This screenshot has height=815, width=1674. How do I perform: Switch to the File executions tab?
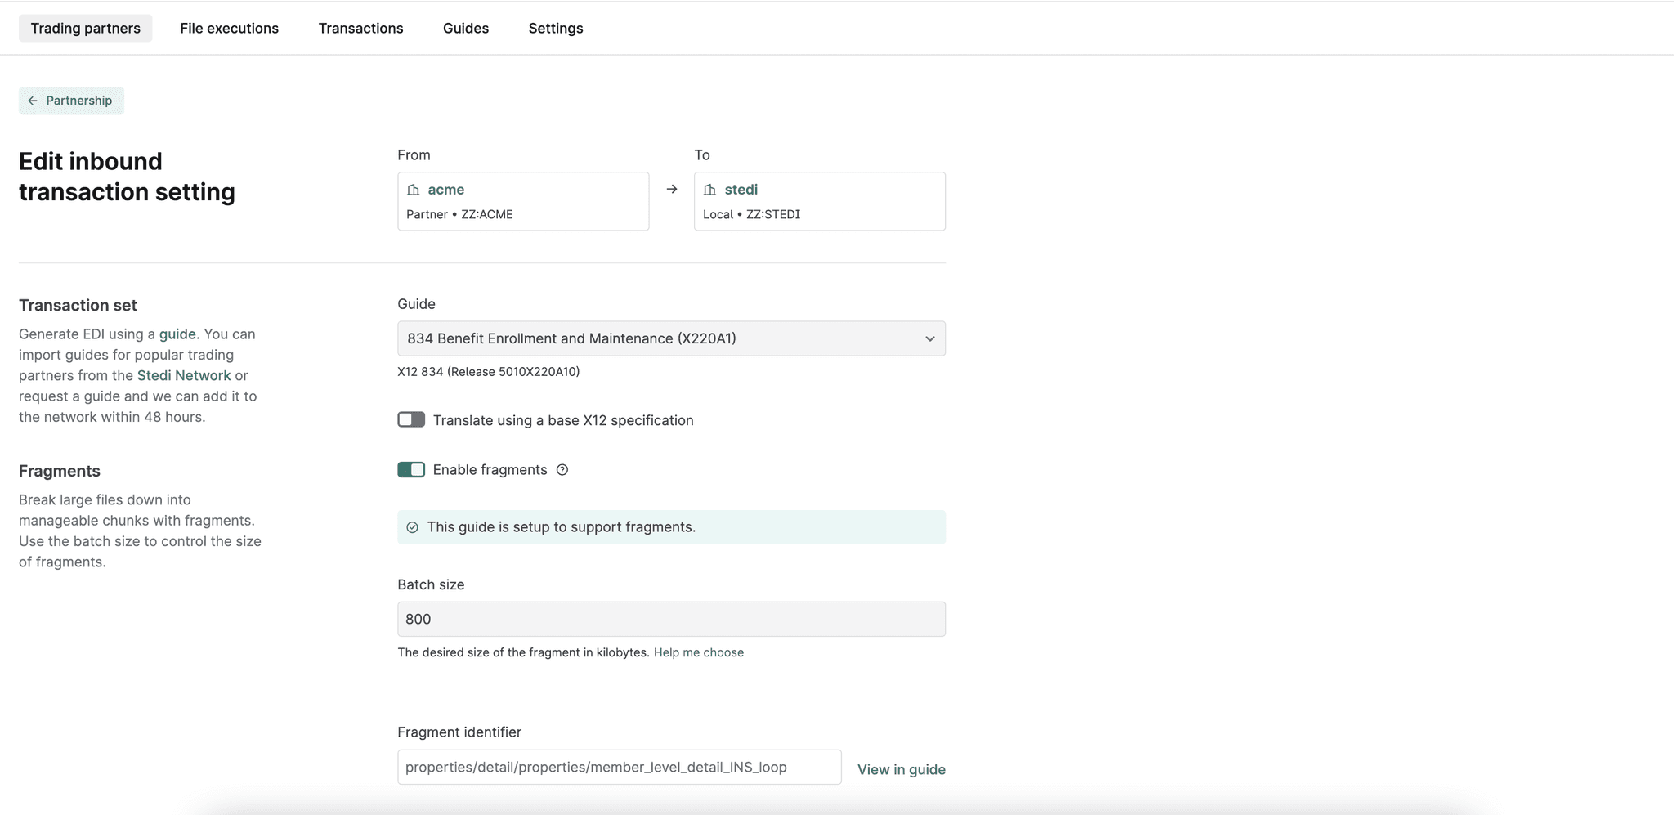point(230,28)
